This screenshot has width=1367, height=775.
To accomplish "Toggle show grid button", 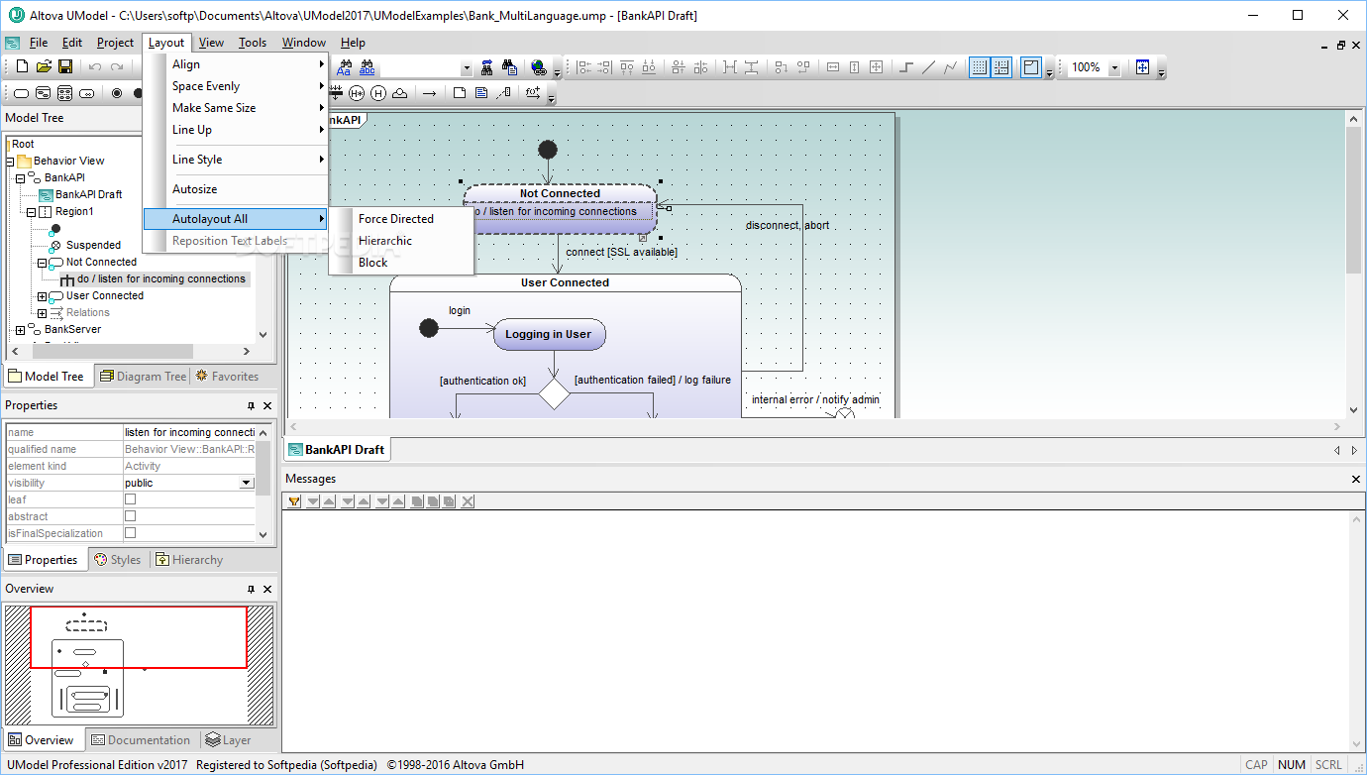I will click(979, 67).
